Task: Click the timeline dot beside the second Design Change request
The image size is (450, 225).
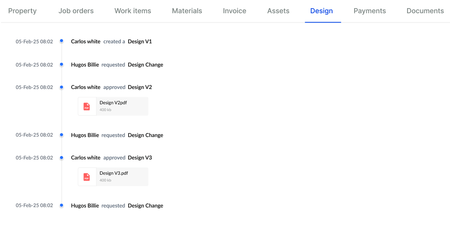Action: (x=62, y=135)
